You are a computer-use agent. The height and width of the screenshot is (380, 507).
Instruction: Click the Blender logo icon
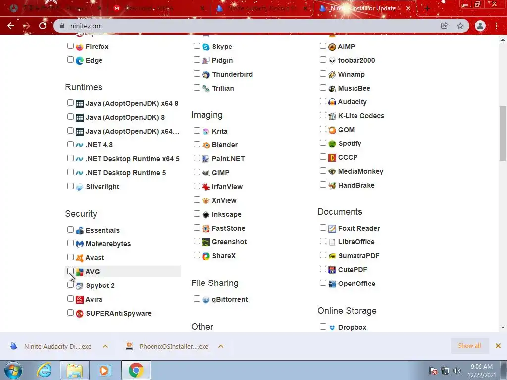[x=206, y=145]
